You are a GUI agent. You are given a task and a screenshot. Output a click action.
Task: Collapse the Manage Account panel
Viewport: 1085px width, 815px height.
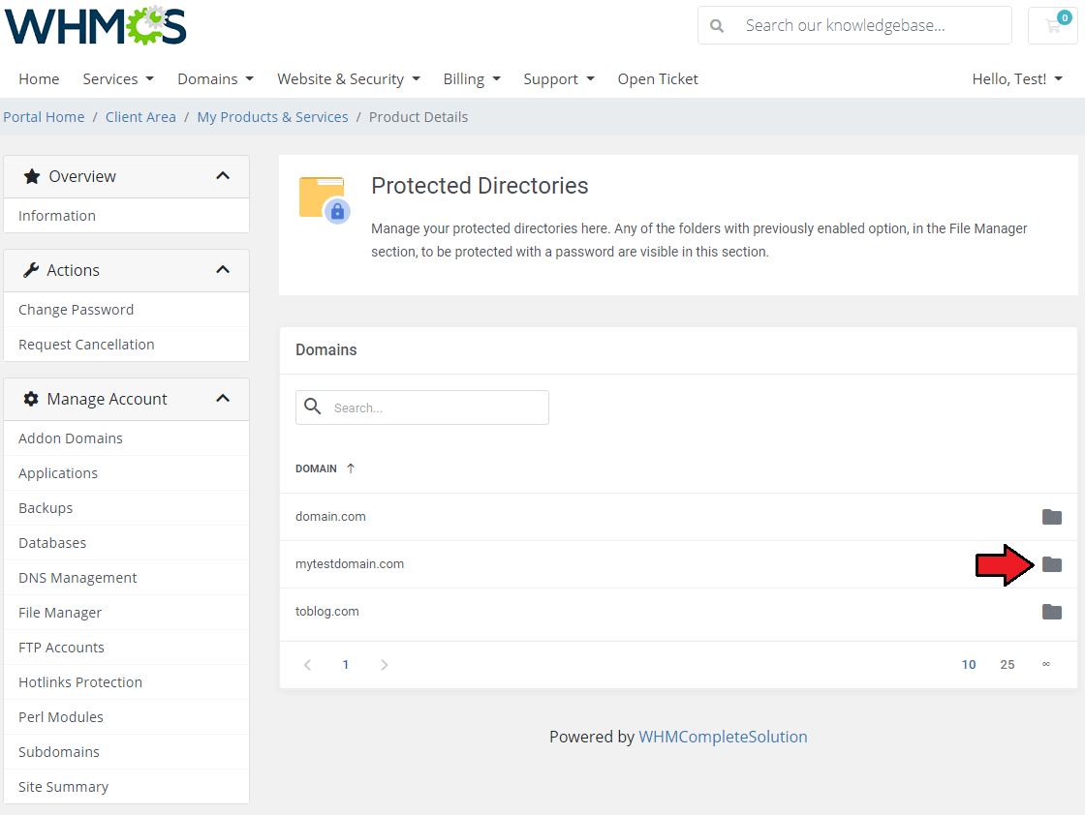[223, 398]
